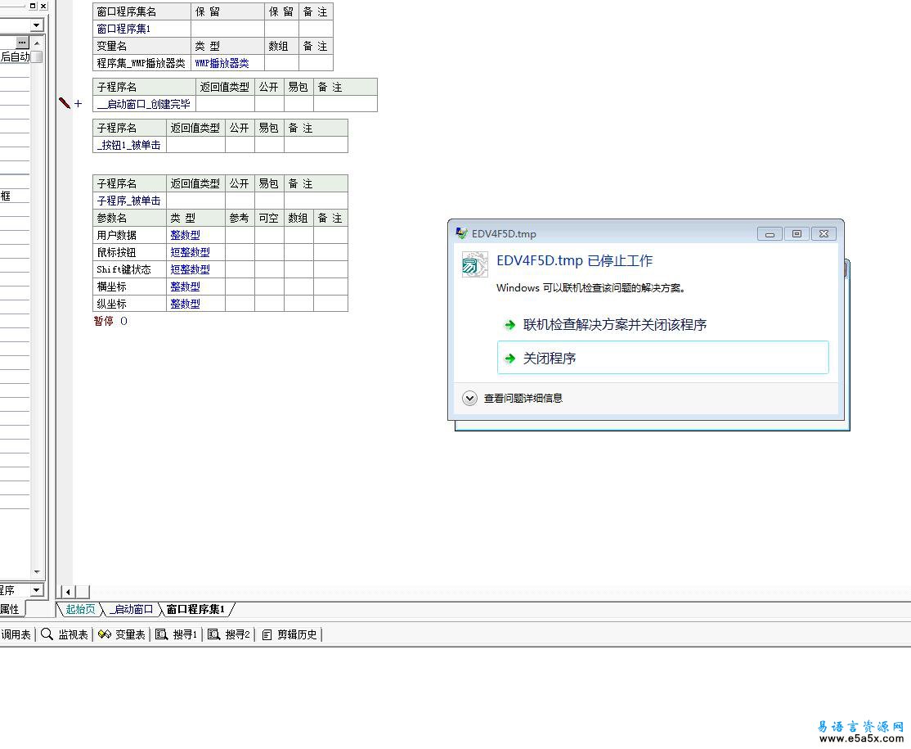Screen dimensions: 911x749
Task: Select the 子程序_被单击 name cell
Action: tap(129, 201)
